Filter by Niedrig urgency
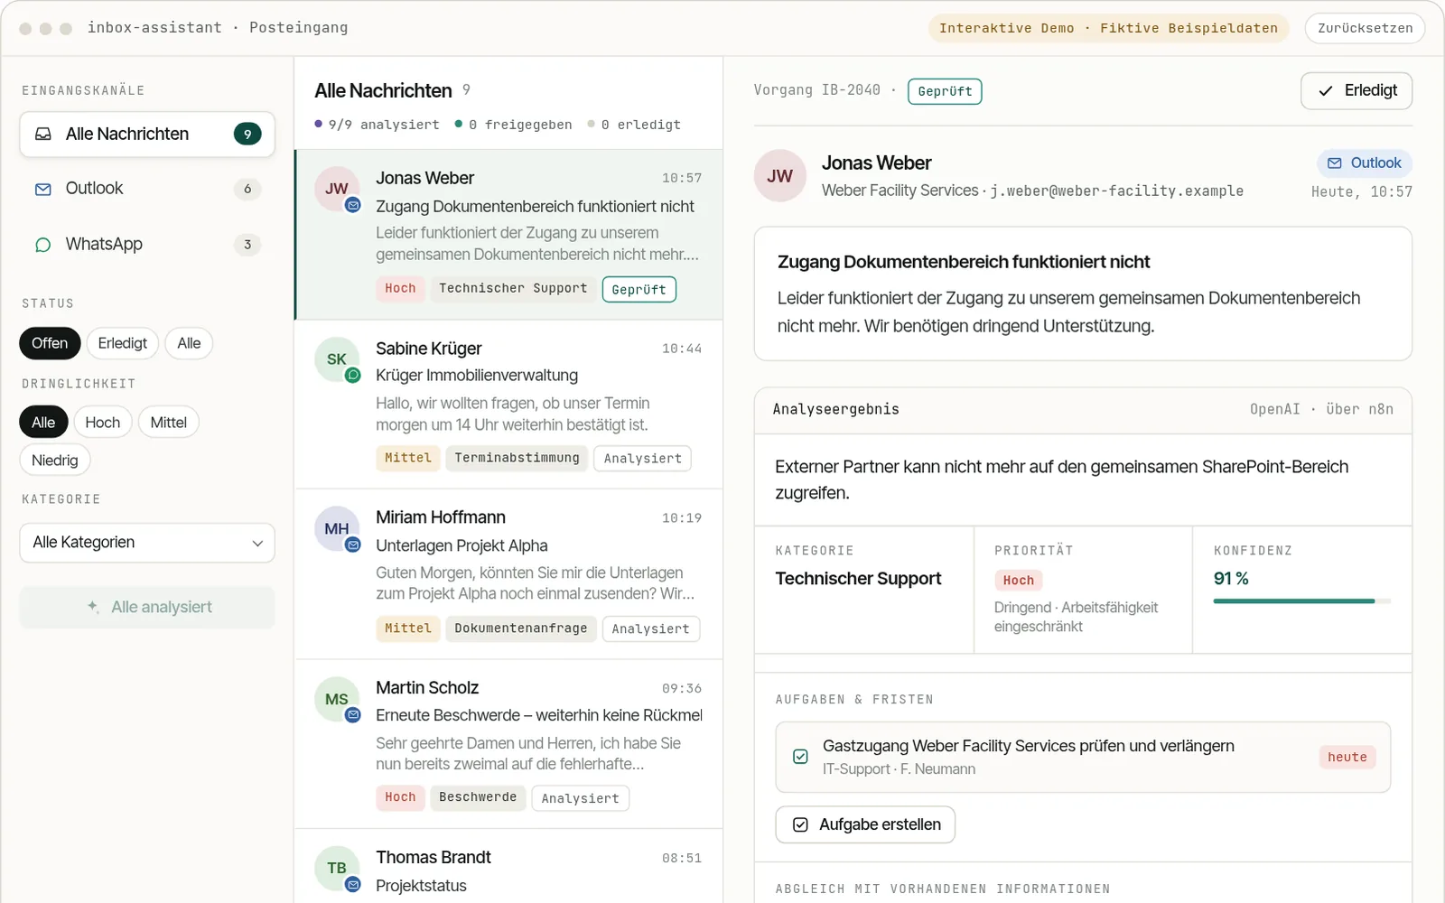 [55, 461]
